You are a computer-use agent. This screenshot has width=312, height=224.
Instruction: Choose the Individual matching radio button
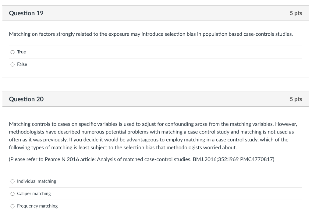pyautogui.click(x=12, y=181)
